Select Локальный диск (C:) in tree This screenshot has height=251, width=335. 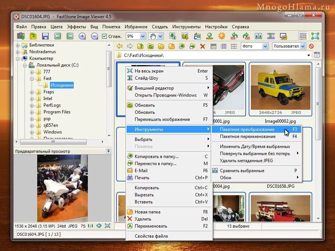57,65
